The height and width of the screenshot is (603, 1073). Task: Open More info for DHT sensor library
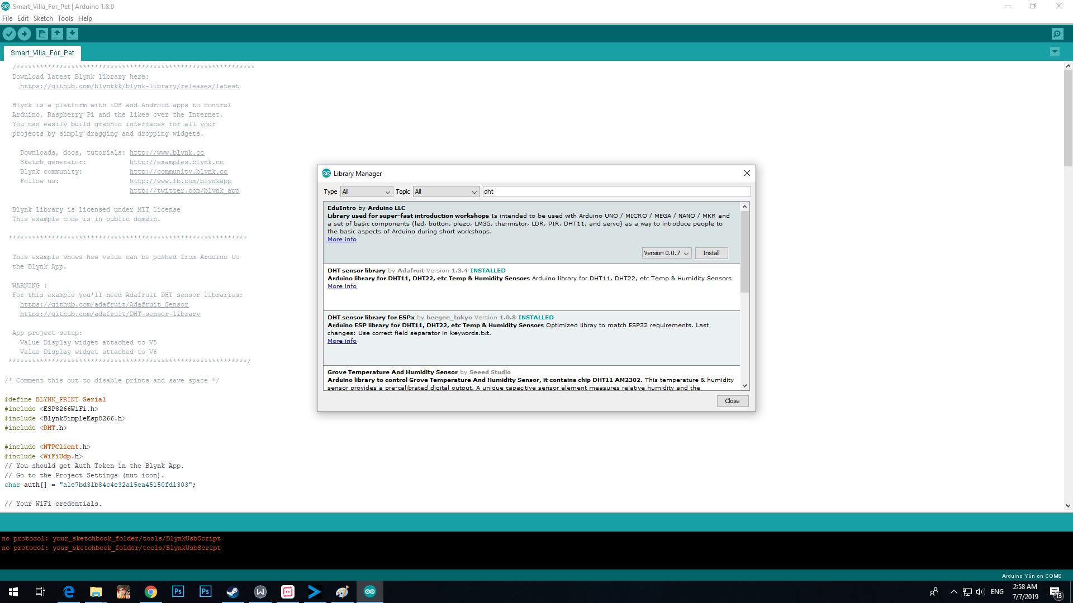click(x=342, y=286)
